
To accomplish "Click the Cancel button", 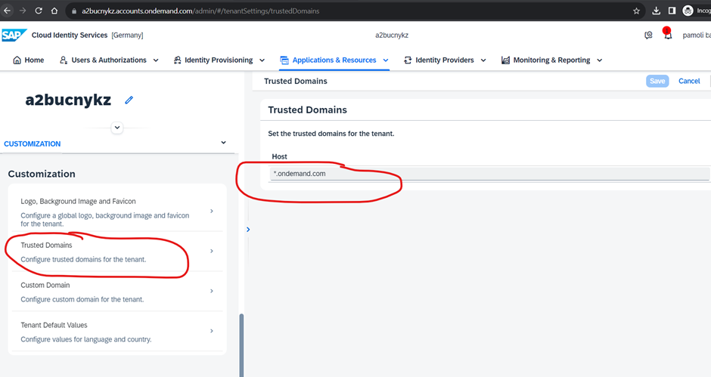I will [689, 81].
